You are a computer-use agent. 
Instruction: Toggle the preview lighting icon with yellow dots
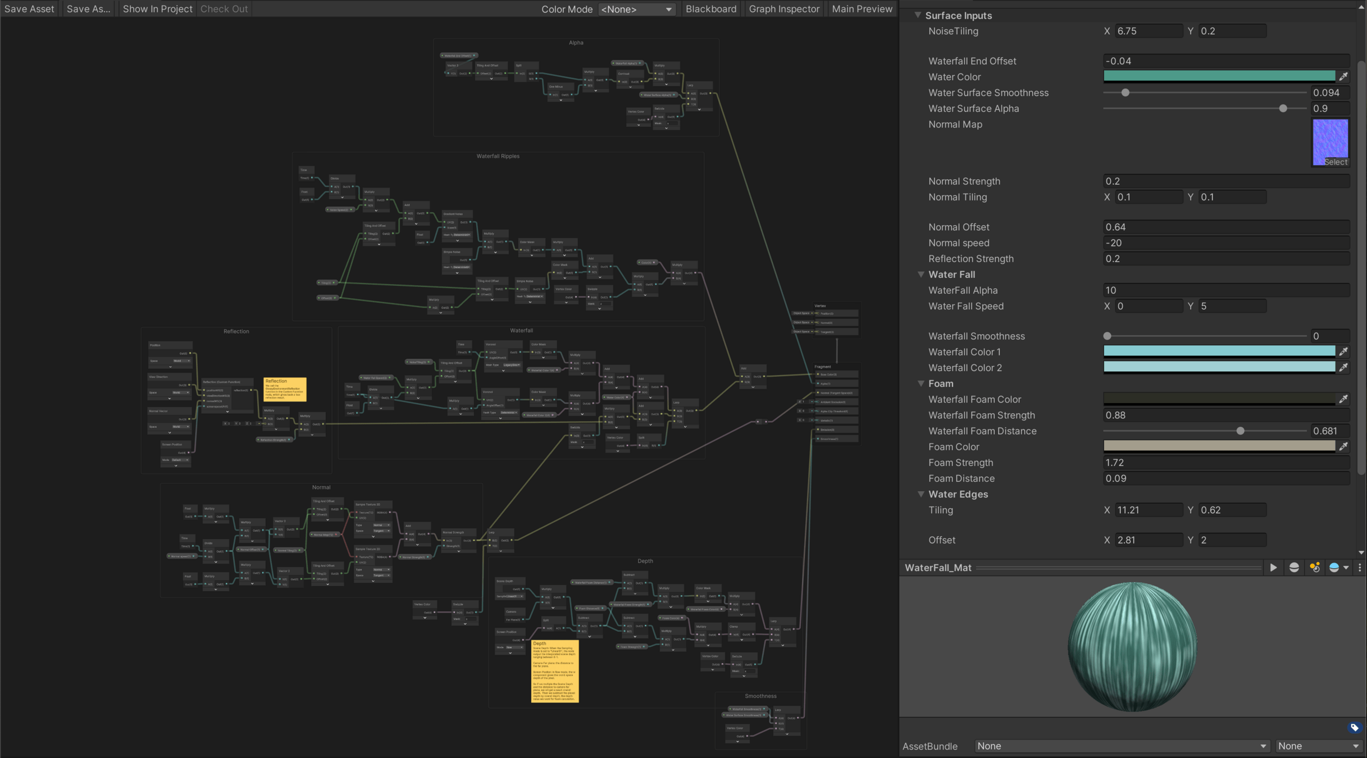(1315, 568)
